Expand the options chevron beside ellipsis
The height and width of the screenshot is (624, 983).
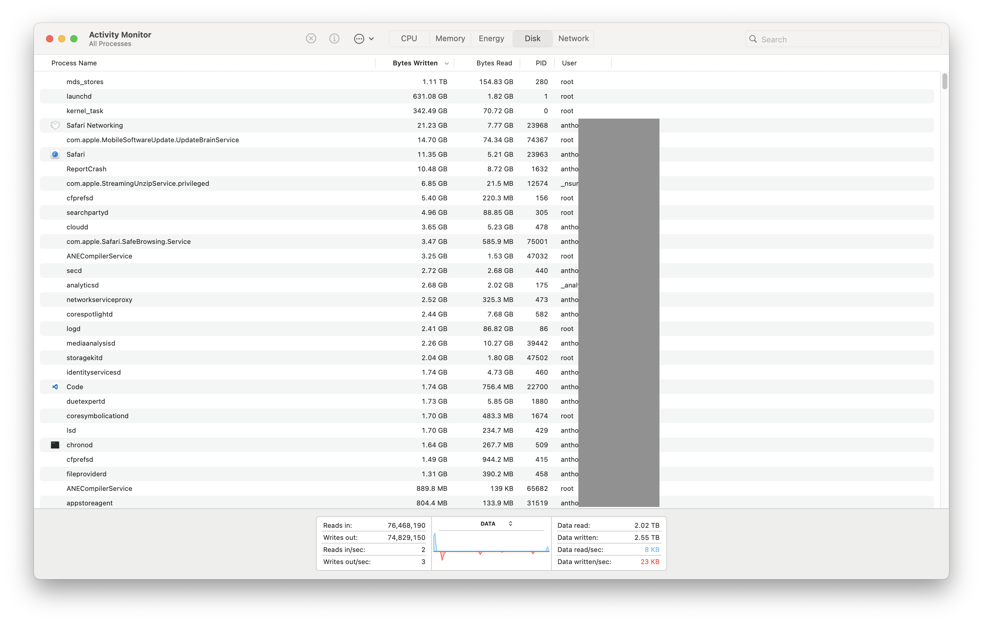(371, 39)
